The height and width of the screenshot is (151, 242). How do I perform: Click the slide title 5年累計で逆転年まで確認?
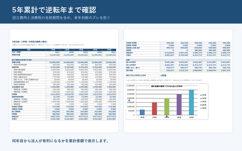54,10
